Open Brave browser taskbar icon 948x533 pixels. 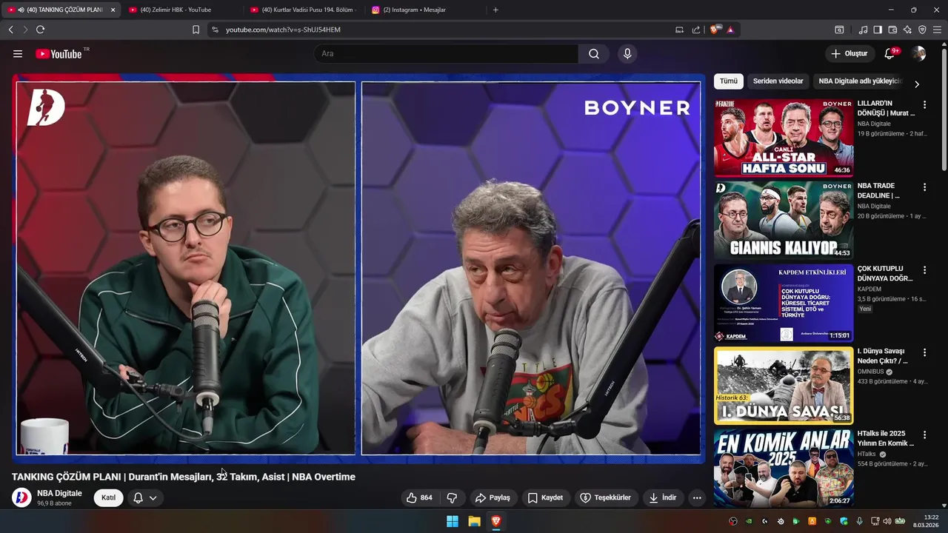(496, 521)
